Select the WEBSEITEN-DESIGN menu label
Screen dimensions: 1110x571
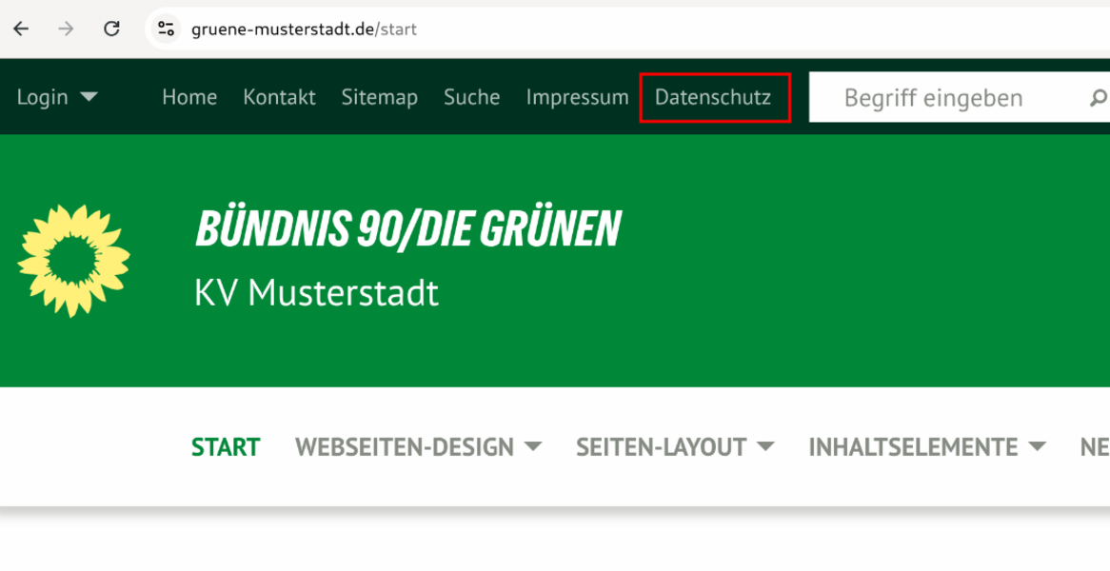tap(405, 447)
